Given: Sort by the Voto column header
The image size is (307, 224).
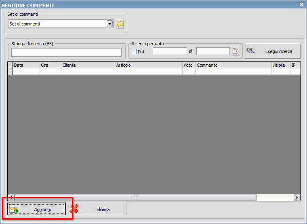Looking at the screenshot, I should 189,65.
